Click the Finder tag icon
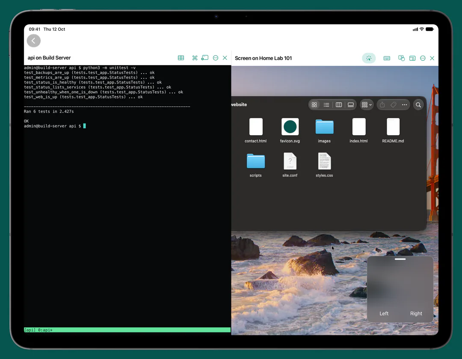The image size is (462, 359). click(x=394, y=105)
